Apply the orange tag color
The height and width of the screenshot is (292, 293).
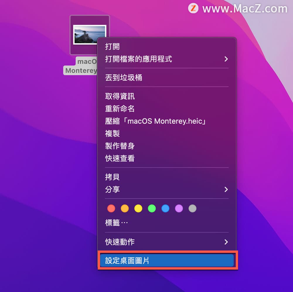tap(125, 208)
